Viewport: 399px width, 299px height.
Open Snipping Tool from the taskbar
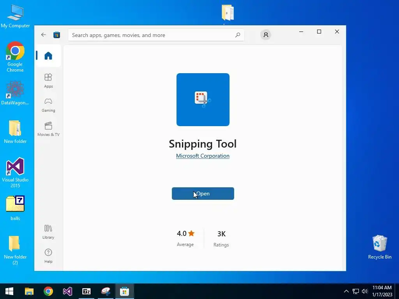(x=106, y=291)
